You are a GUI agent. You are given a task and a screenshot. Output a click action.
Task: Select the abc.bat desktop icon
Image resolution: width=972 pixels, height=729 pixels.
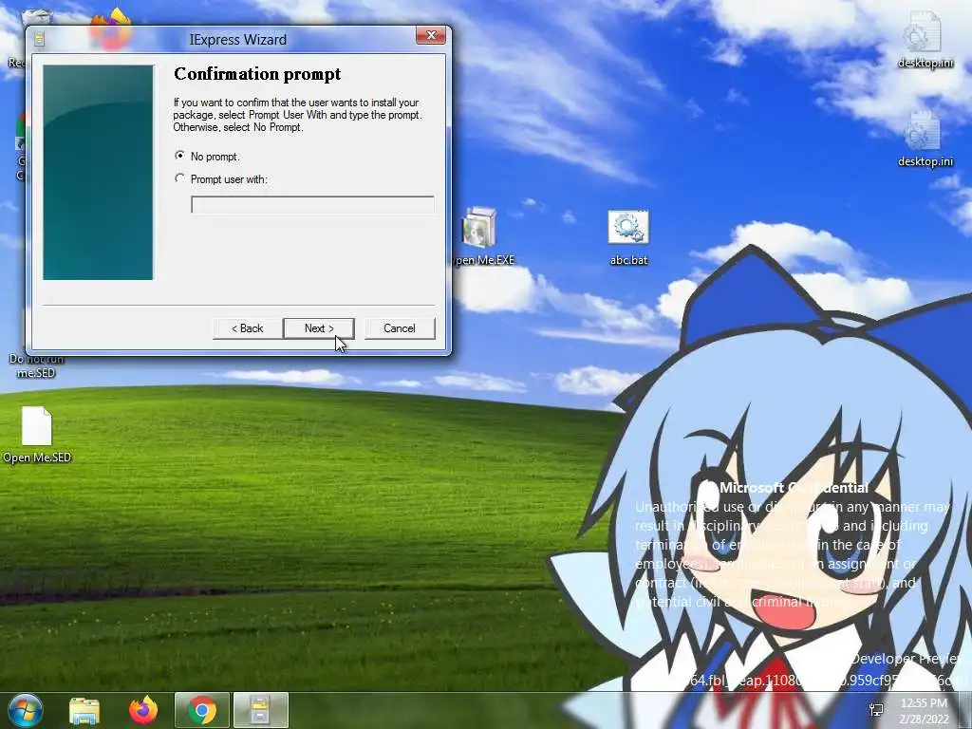pyautogui.click(x=628, y=238)
